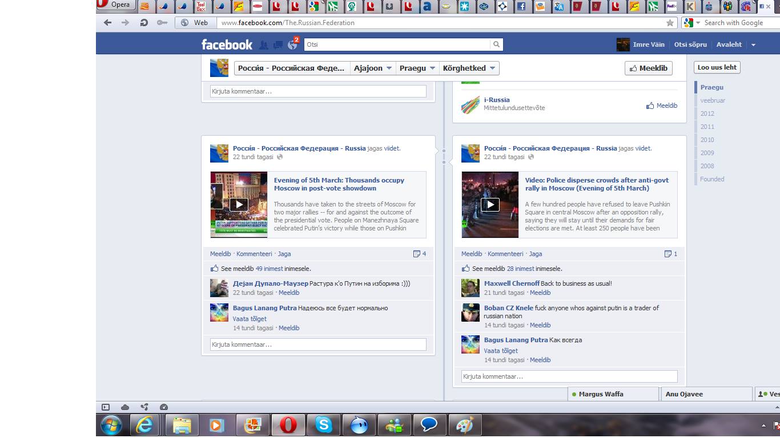The width and height of the screenshot is (780, 438).
Task: Click the Facebook search magnifier button
Action: point(496,44)
